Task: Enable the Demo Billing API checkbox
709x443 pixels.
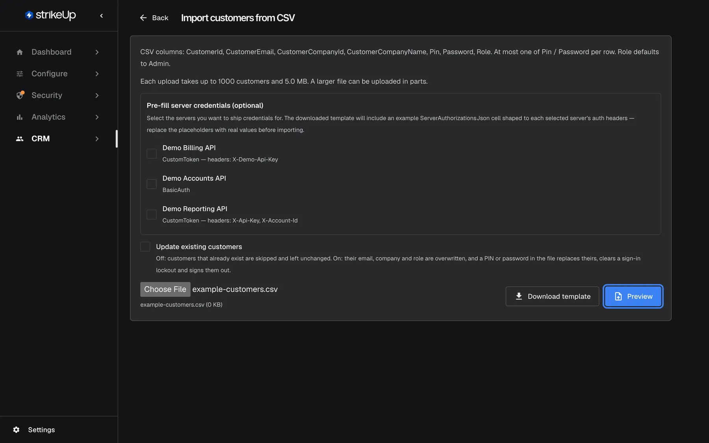Action: [152, 154]
